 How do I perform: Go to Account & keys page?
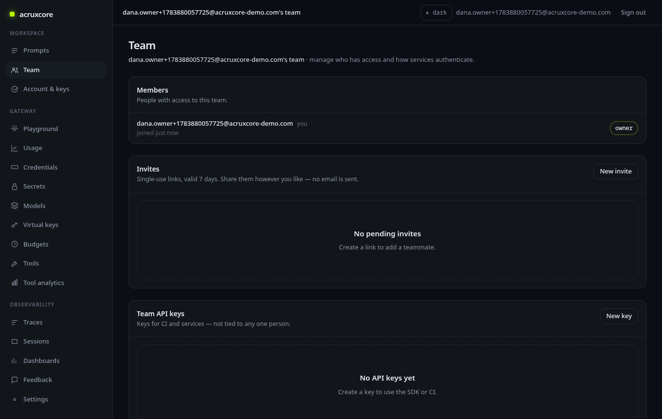(x=56, y=89)
